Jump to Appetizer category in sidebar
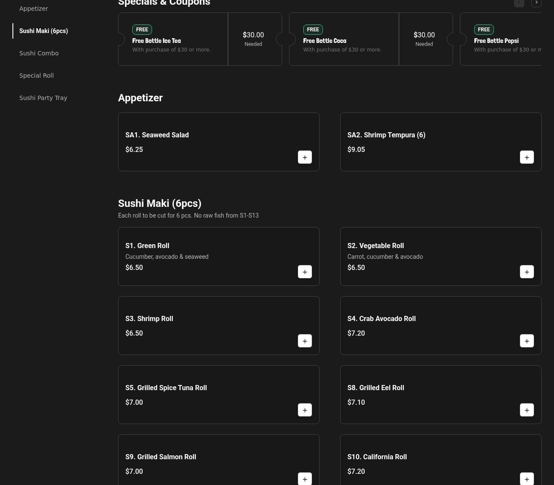 pos(33,9)
